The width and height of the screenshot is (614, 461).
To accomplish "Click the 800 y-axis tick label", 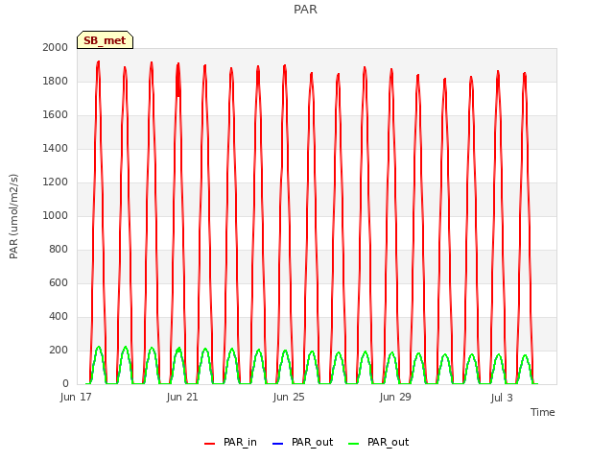I will point(59,250).
